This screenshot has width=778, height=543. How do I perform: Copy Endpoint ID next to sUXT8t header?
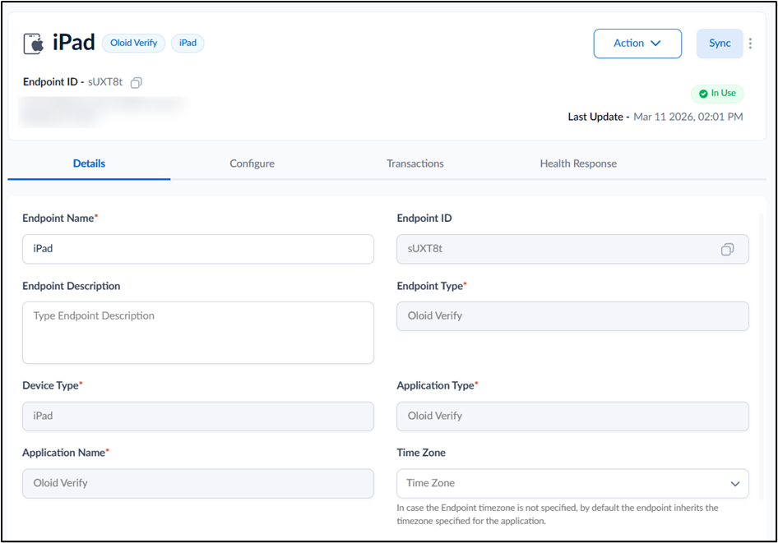click(136, 83)
